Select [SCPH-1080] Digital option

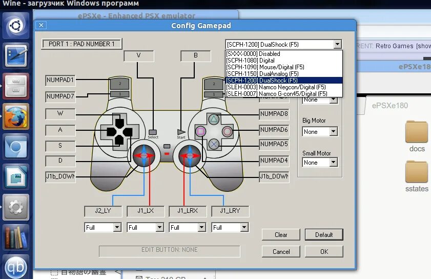click(284, 60)
